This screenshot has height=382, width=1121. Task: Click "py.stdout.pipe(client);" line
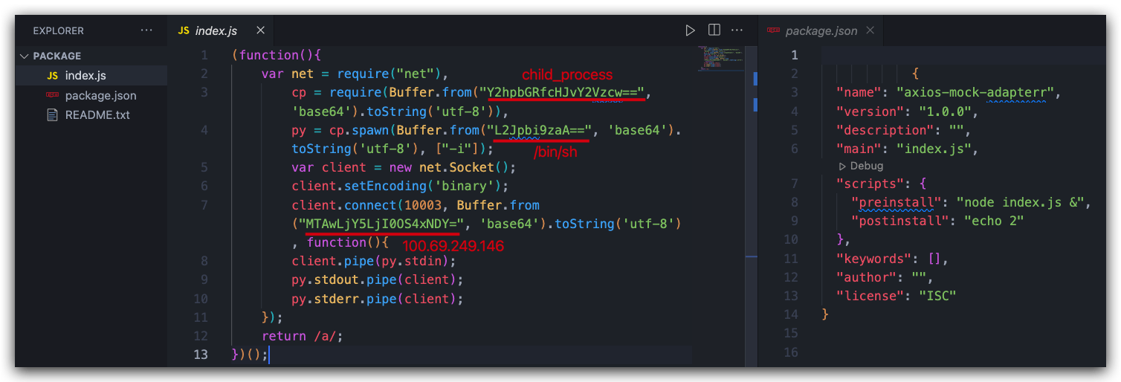click(377, 279)
